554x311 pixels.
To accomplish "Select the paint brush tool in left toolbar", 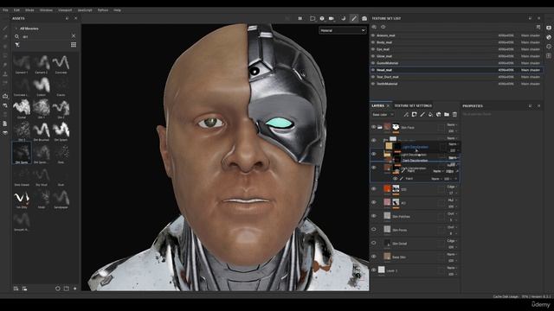I will (x=5, y=28).
